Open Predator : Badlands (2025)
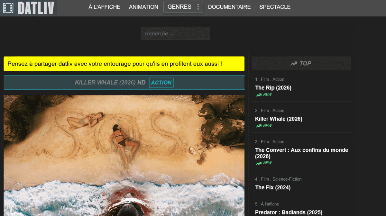Screen dimensions: 386x216 pyautogui.click(x=289, y=212)
